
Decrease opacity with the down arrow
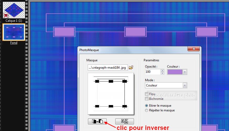point(162,73)
